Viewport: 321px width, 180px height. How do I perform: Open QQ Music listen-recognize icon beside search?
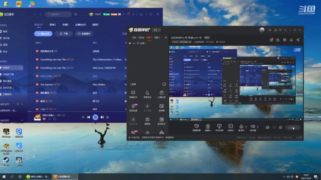tap(76, 14)
